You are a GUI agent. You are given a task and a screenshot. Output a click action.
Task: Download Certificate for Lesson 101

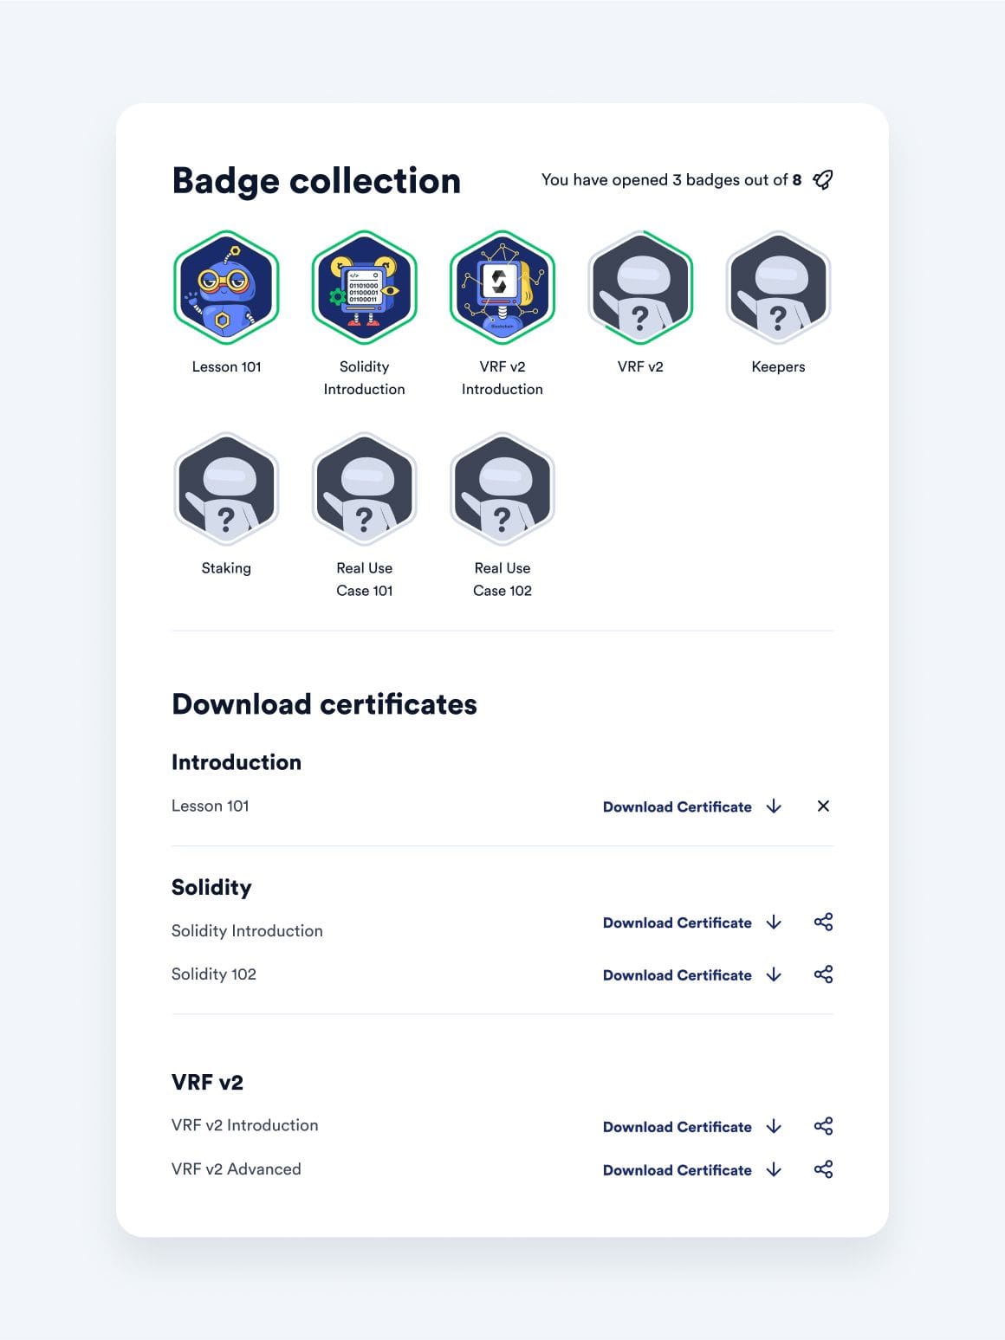point(677,806)
